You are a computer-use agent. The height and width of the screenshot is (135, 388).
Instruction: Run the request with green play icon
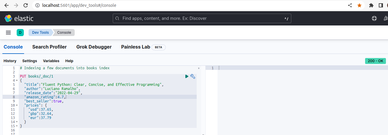coord(187,76)
